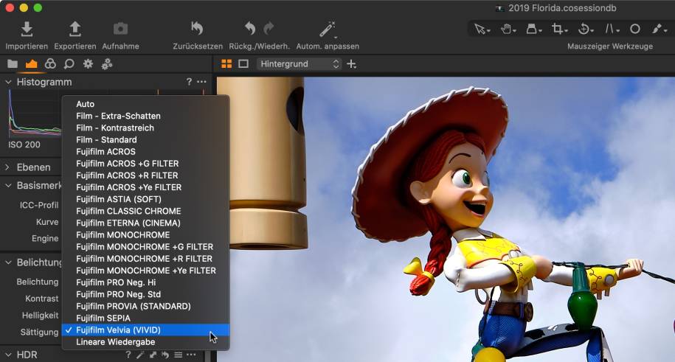Select checked Fujifilm Velvia (VIVID) entry
Screen dimensions: 675x362
click(145, 330)
